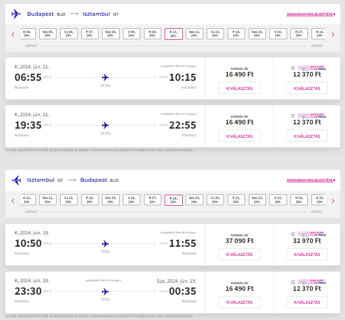Expand outbound 'Árdiagram megjelenítése' price chart
This screenshot has height=320, width=345.
click(311, 14)
